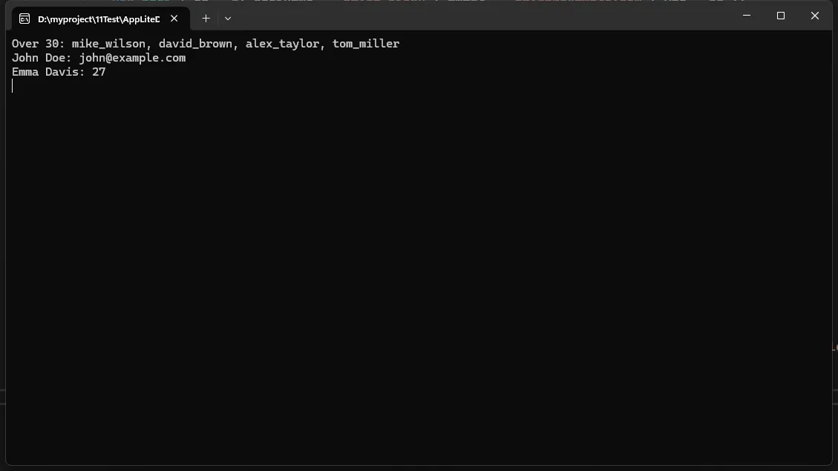The height and width of the screenshot is (471, 838).
Task: Click on tom_miller in the output
Action: click(366, 44)
